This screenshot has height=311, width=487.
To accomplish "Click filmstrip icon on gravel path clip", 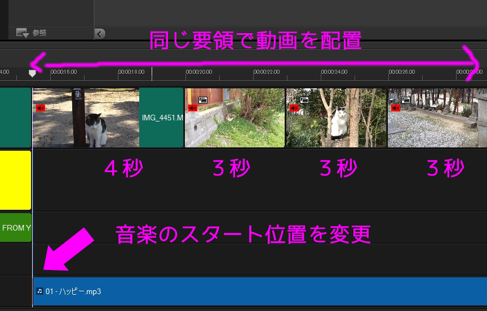I will 406,100.
